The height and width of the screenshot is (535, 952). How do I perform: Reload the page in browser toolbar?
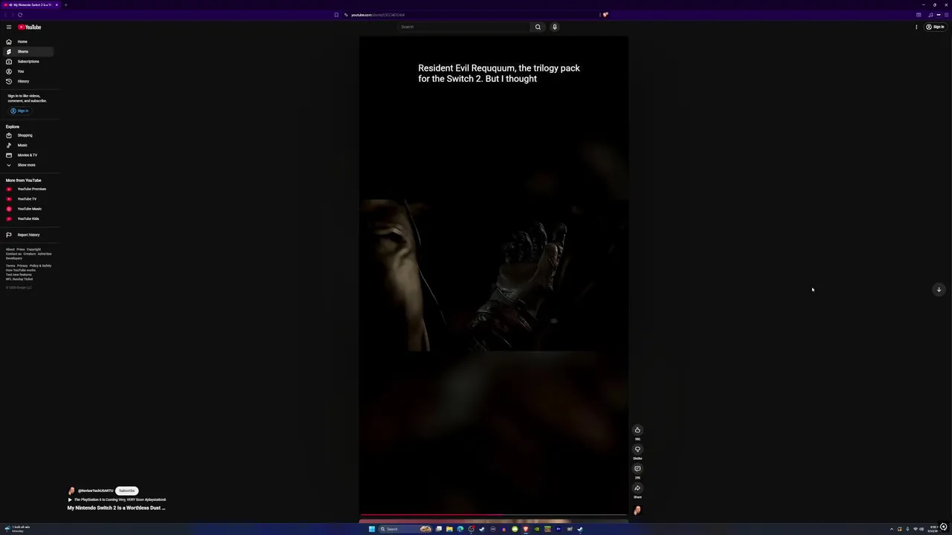20,15
